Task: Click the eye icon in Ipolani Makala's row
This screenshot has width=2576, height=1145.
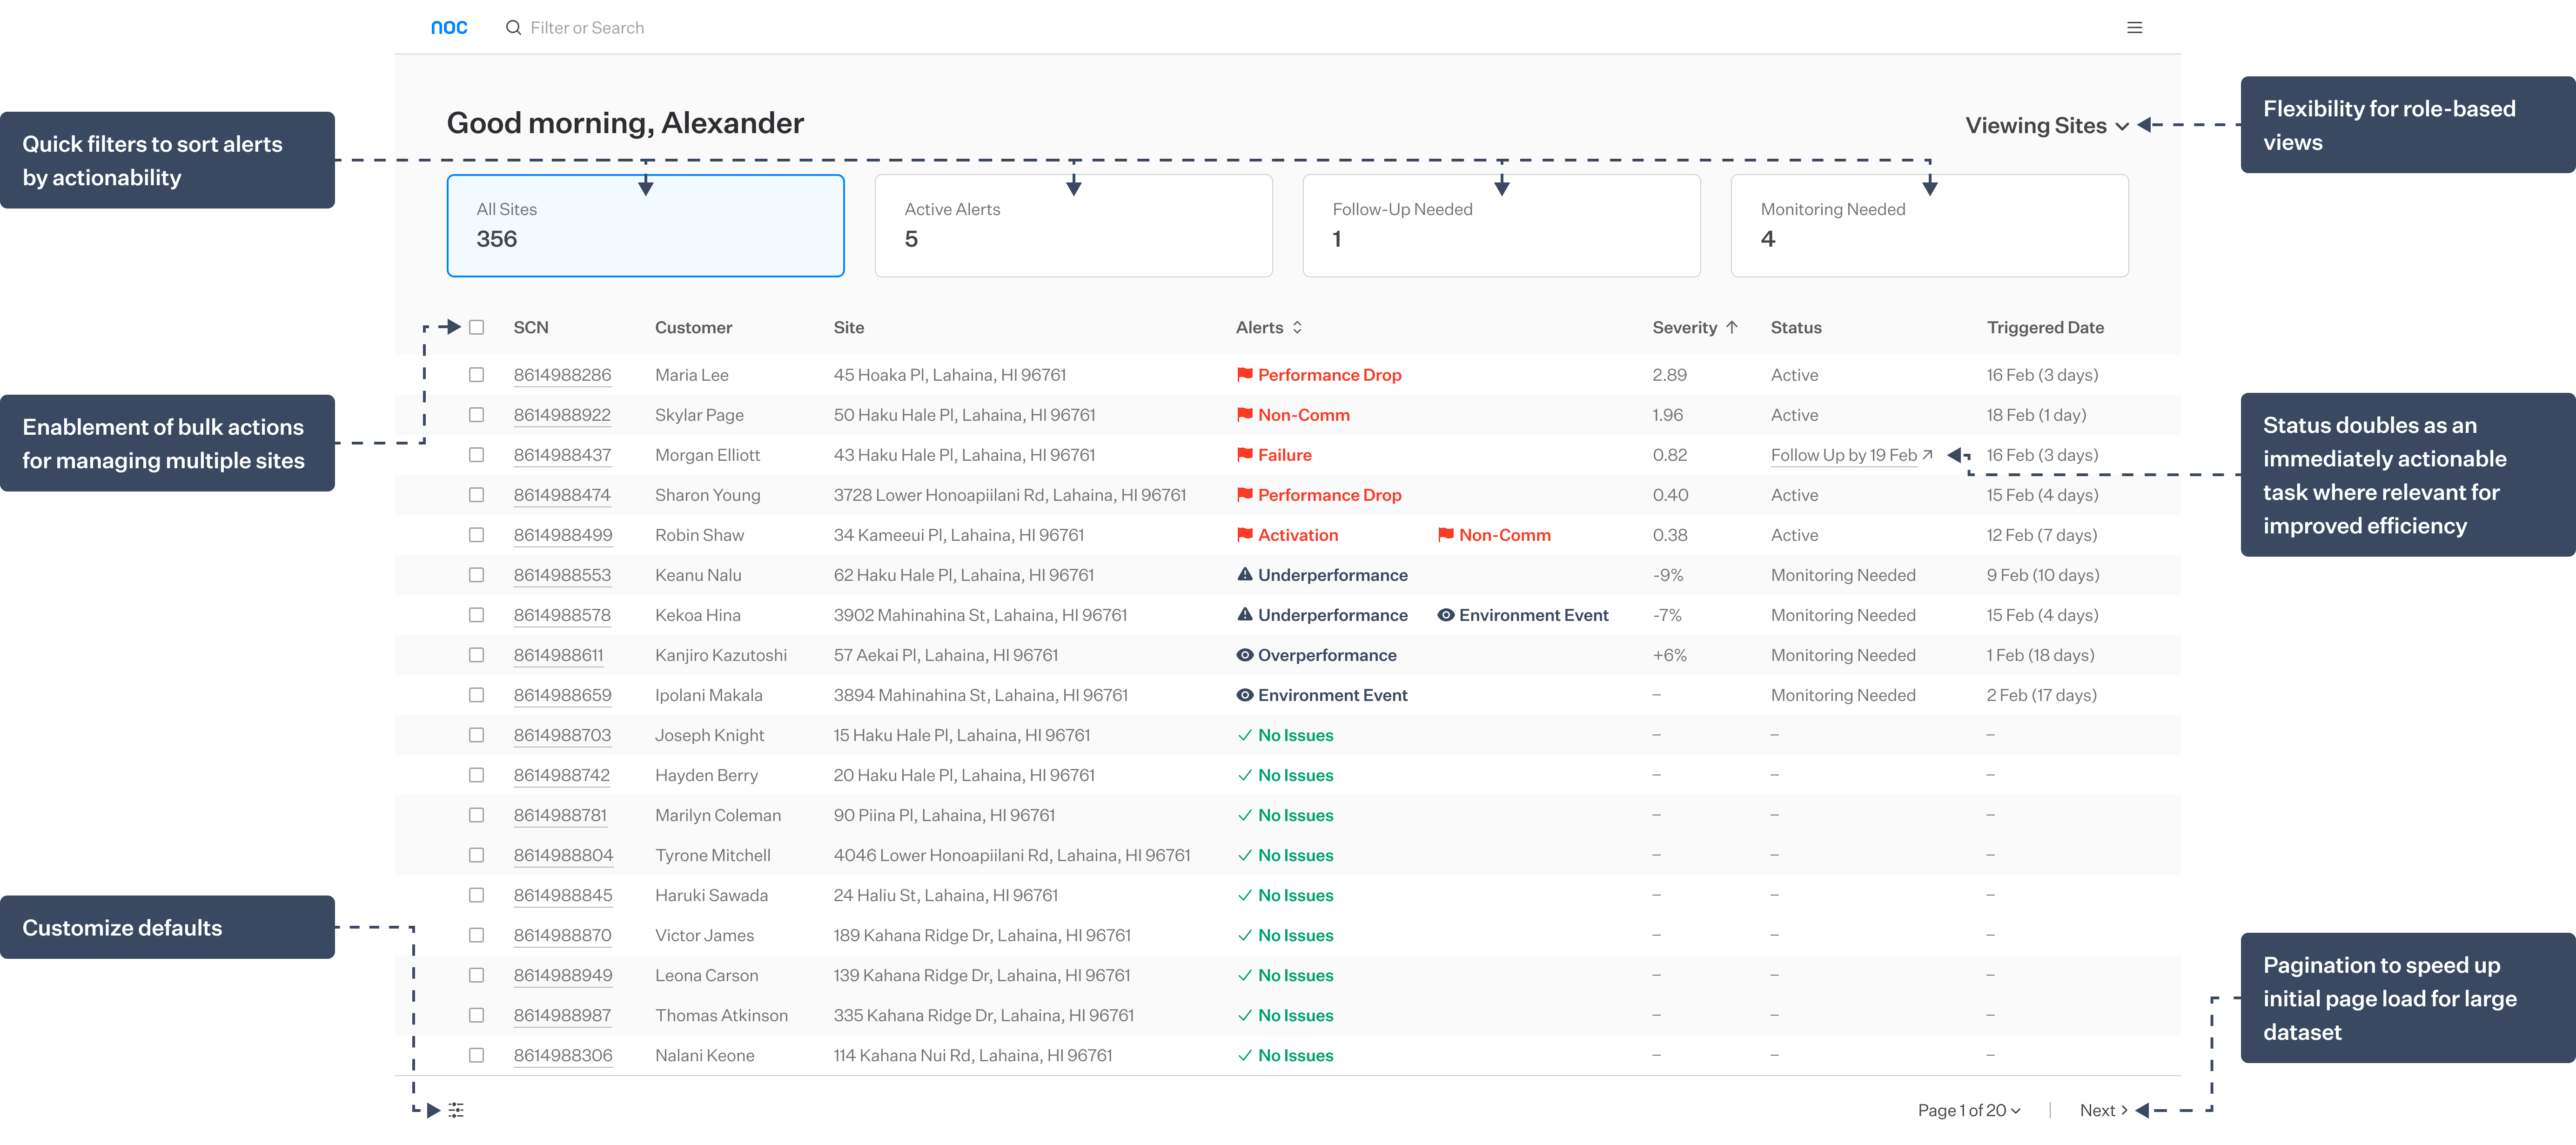Action: coord(1245,695)
